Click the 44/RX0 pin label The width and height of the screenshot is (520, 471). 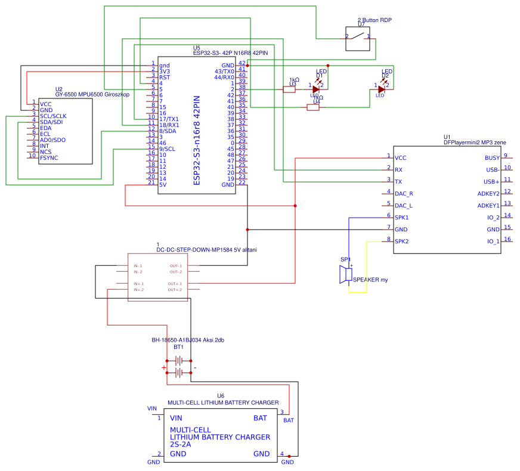click(224, 78)
